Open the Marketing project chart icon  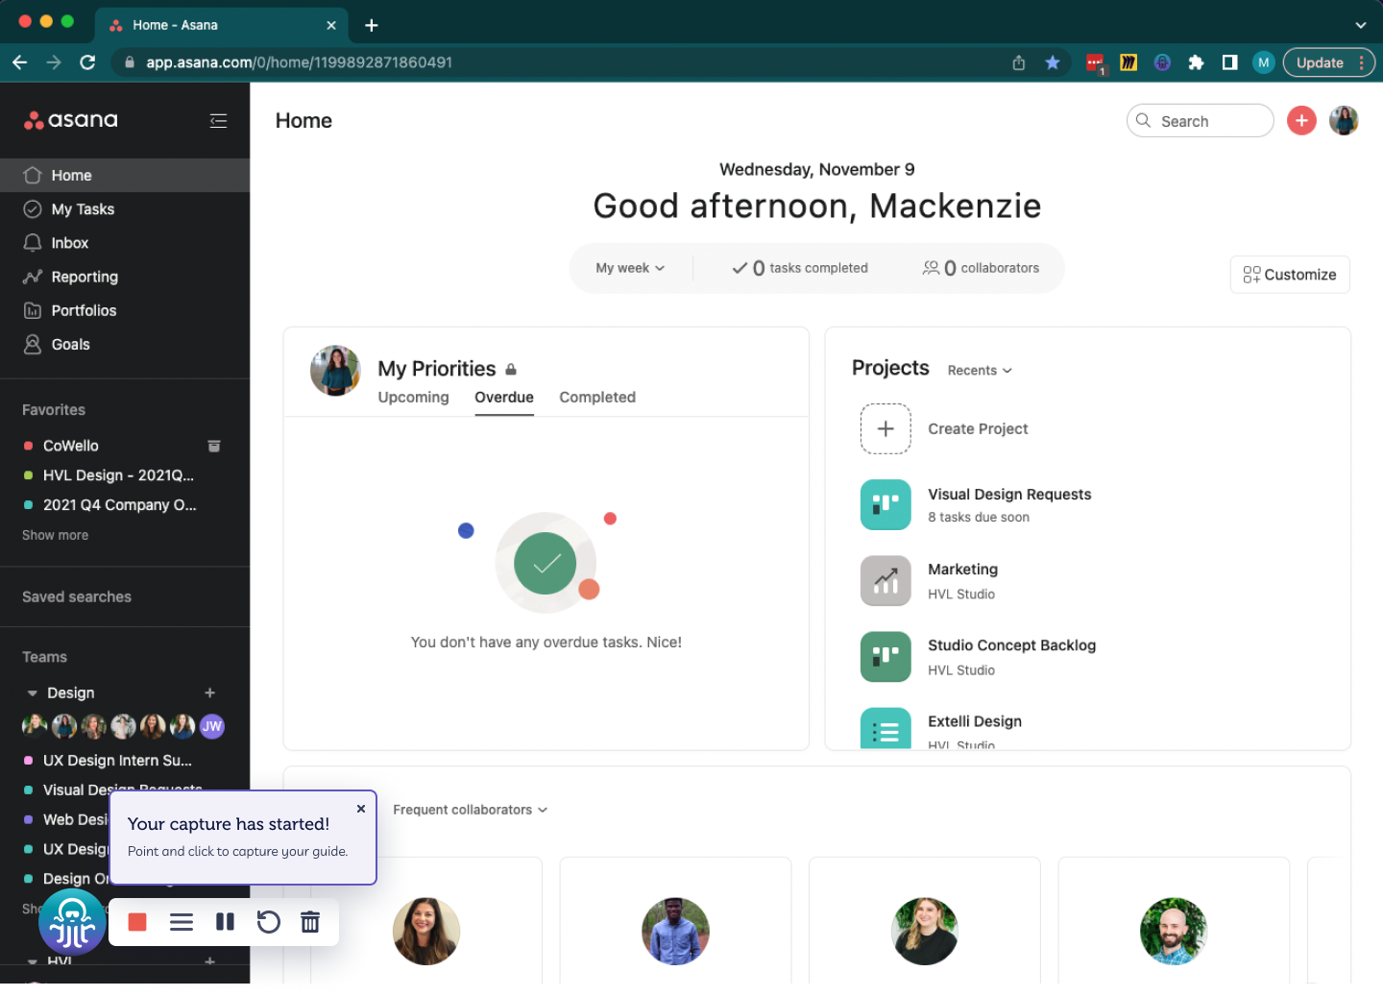tap(886, 580)
